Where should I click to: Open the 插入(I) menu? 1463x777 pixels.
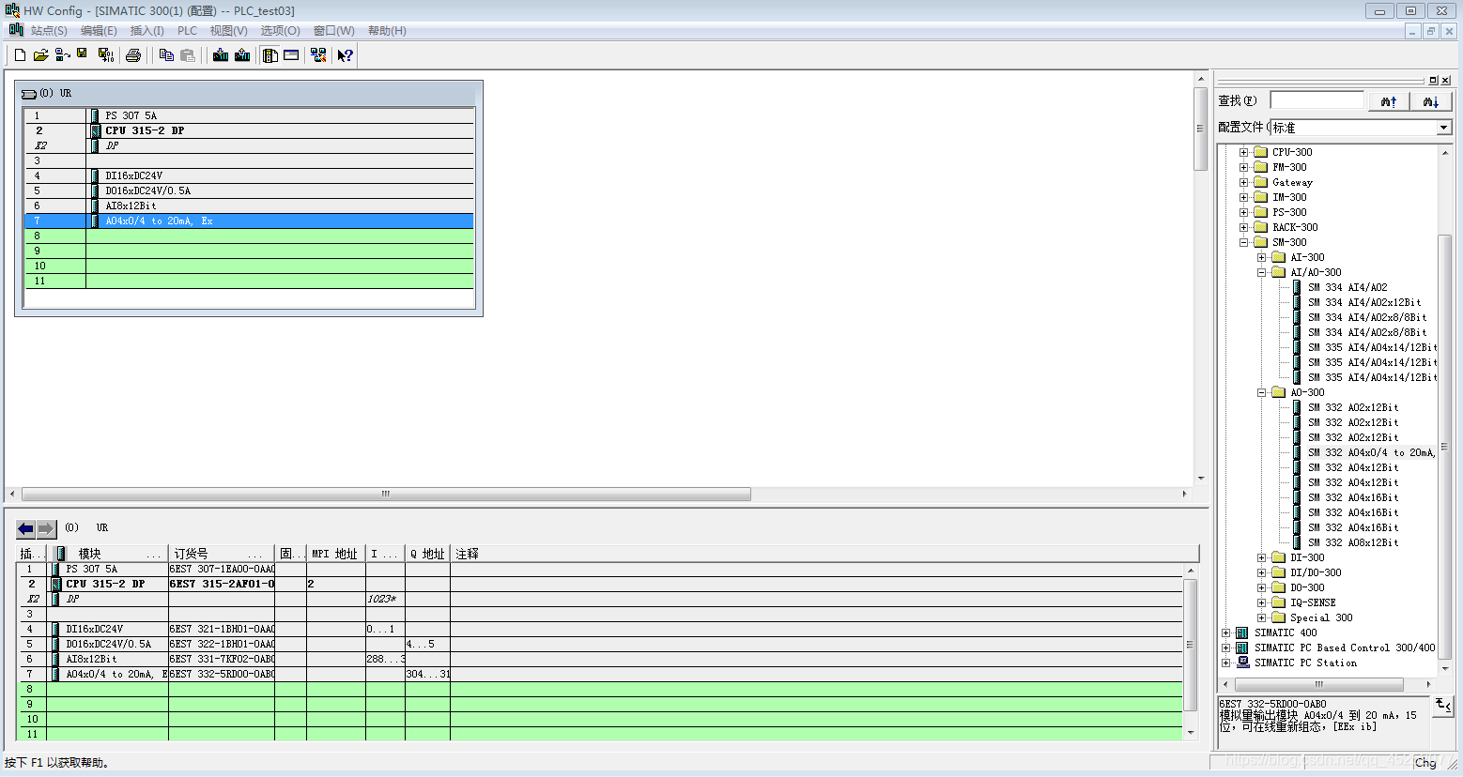click(x=146, y=31)
